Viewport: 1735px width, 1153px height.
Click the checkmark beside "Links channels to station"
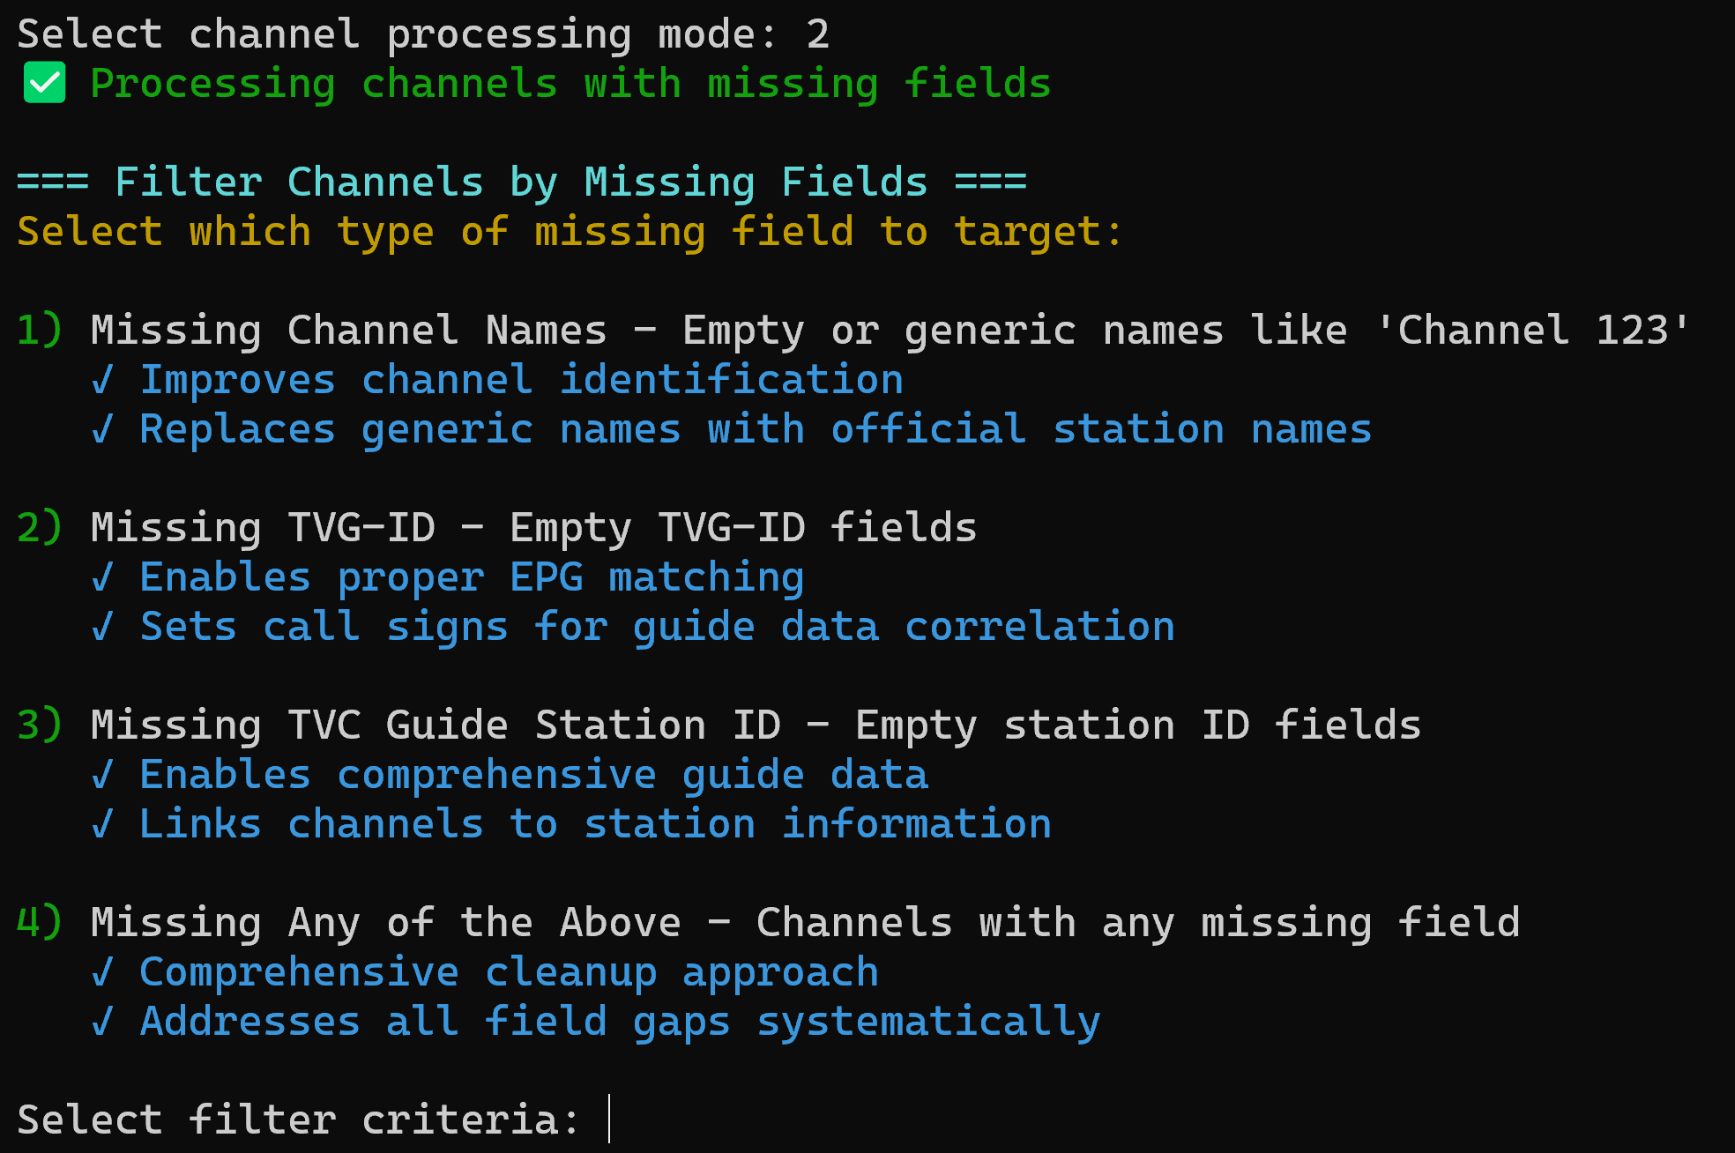click(x=102, y=824)
